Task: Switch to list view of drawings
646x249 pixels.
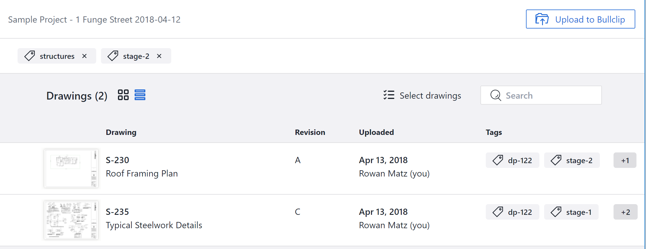Action: [x=140, y=95]
